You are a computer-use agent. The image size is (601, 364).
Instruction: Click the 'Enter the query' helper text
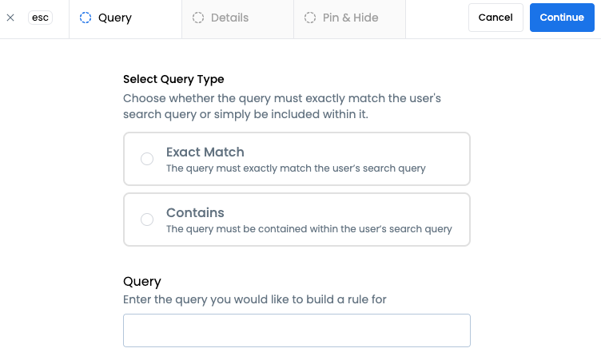click(x=254, y=299)
